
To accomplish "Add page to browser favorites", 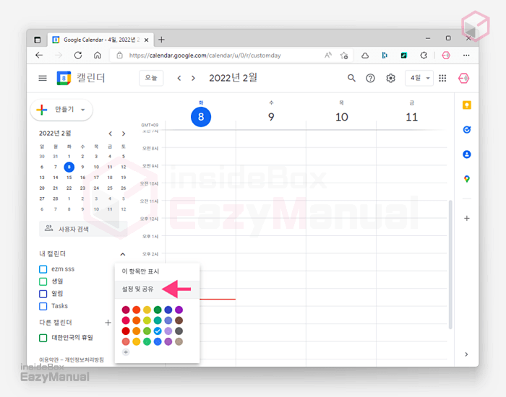I will click(344, 56).
